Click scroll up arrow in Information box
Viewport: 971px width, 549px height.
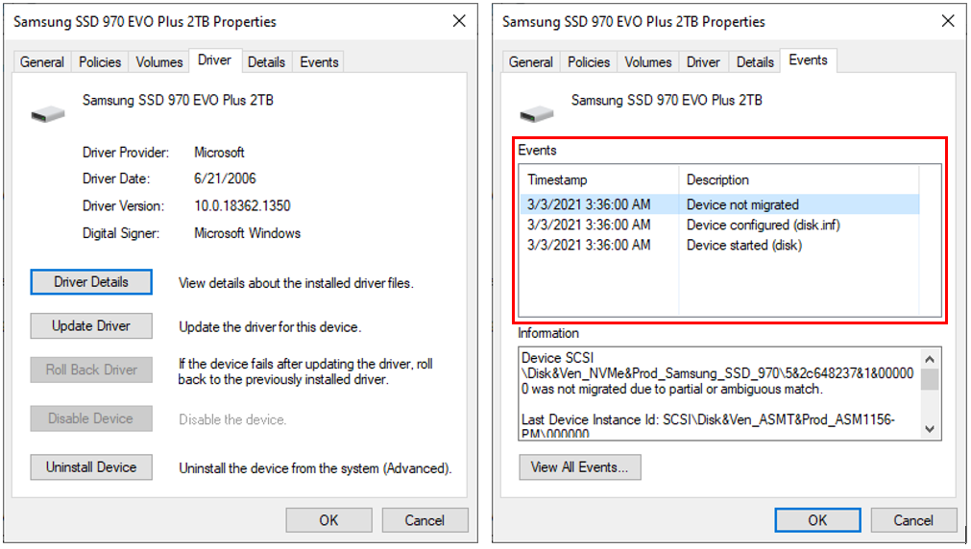[930, 359]
